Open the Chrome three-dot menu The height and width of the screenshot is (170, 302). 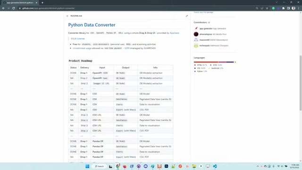[299, 8]
